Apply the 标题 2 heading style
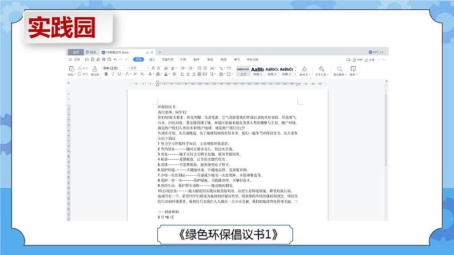 (272, 71)
